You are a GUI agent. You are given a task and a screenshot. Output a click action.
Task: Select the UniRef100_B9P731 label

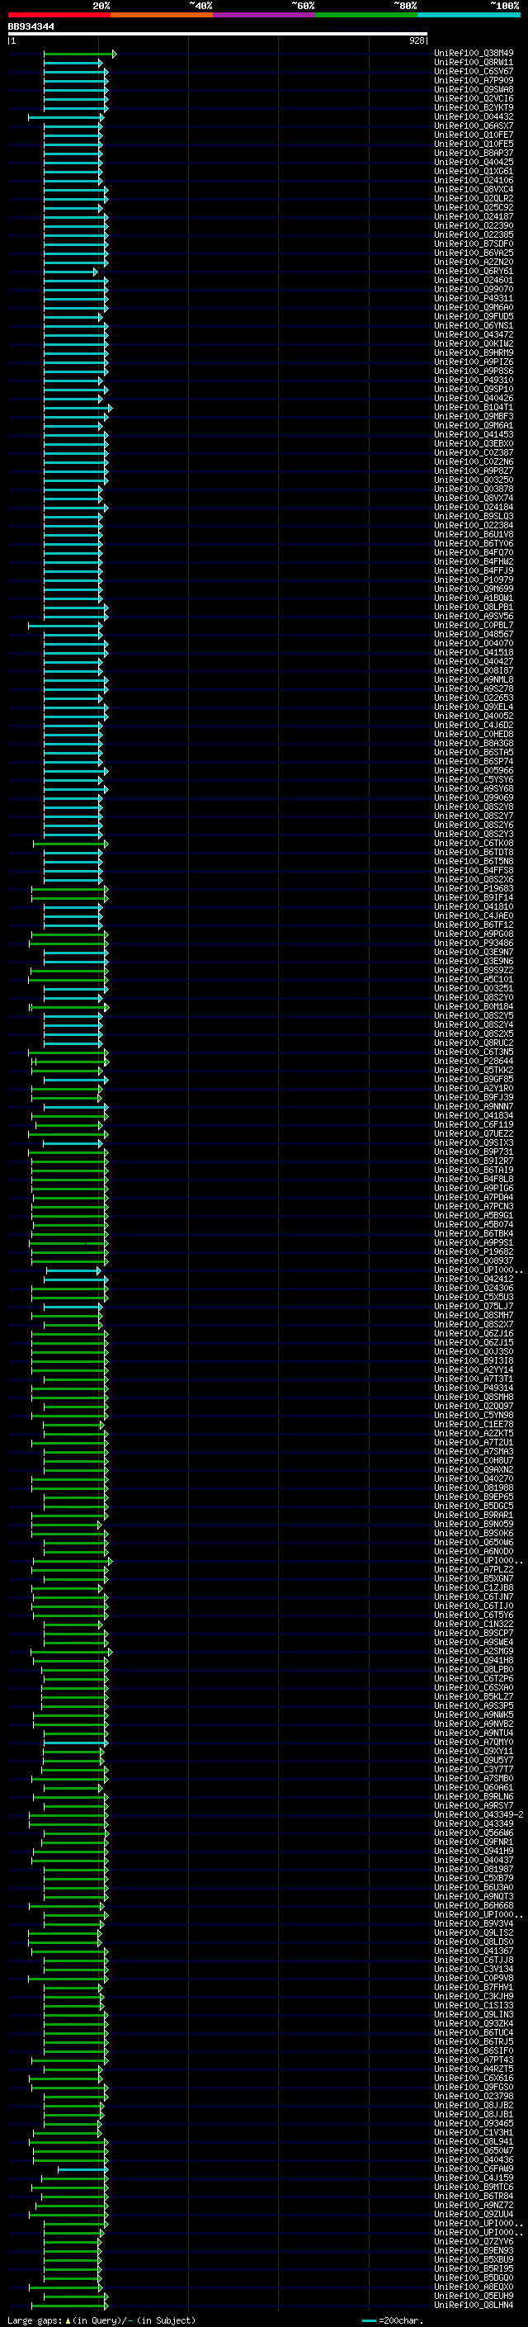pos(474,1152)
